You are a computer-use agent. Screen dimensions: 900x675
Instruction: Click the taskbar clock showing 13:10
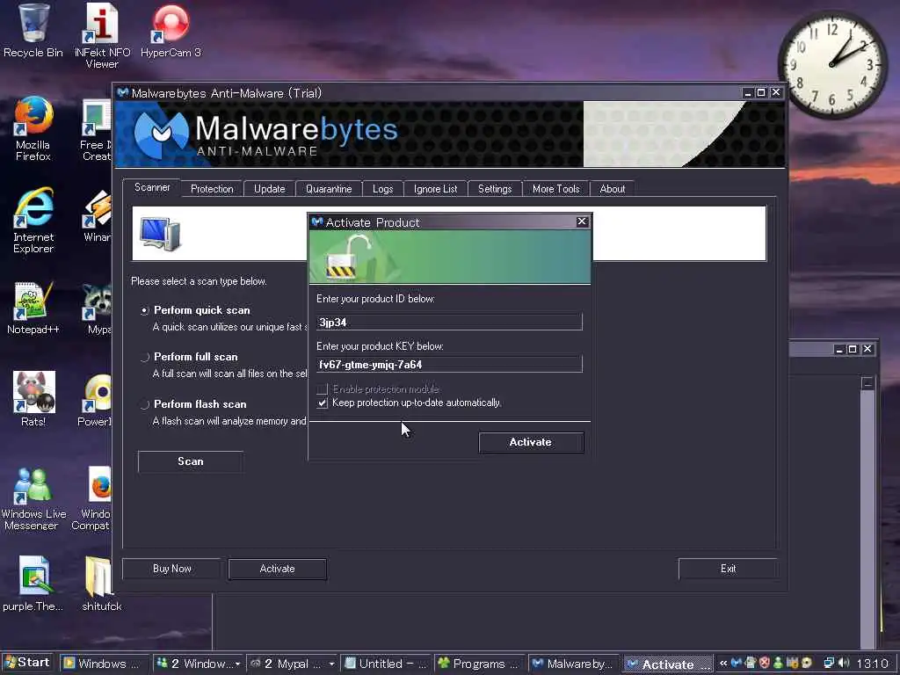click(x=873, y=664)
